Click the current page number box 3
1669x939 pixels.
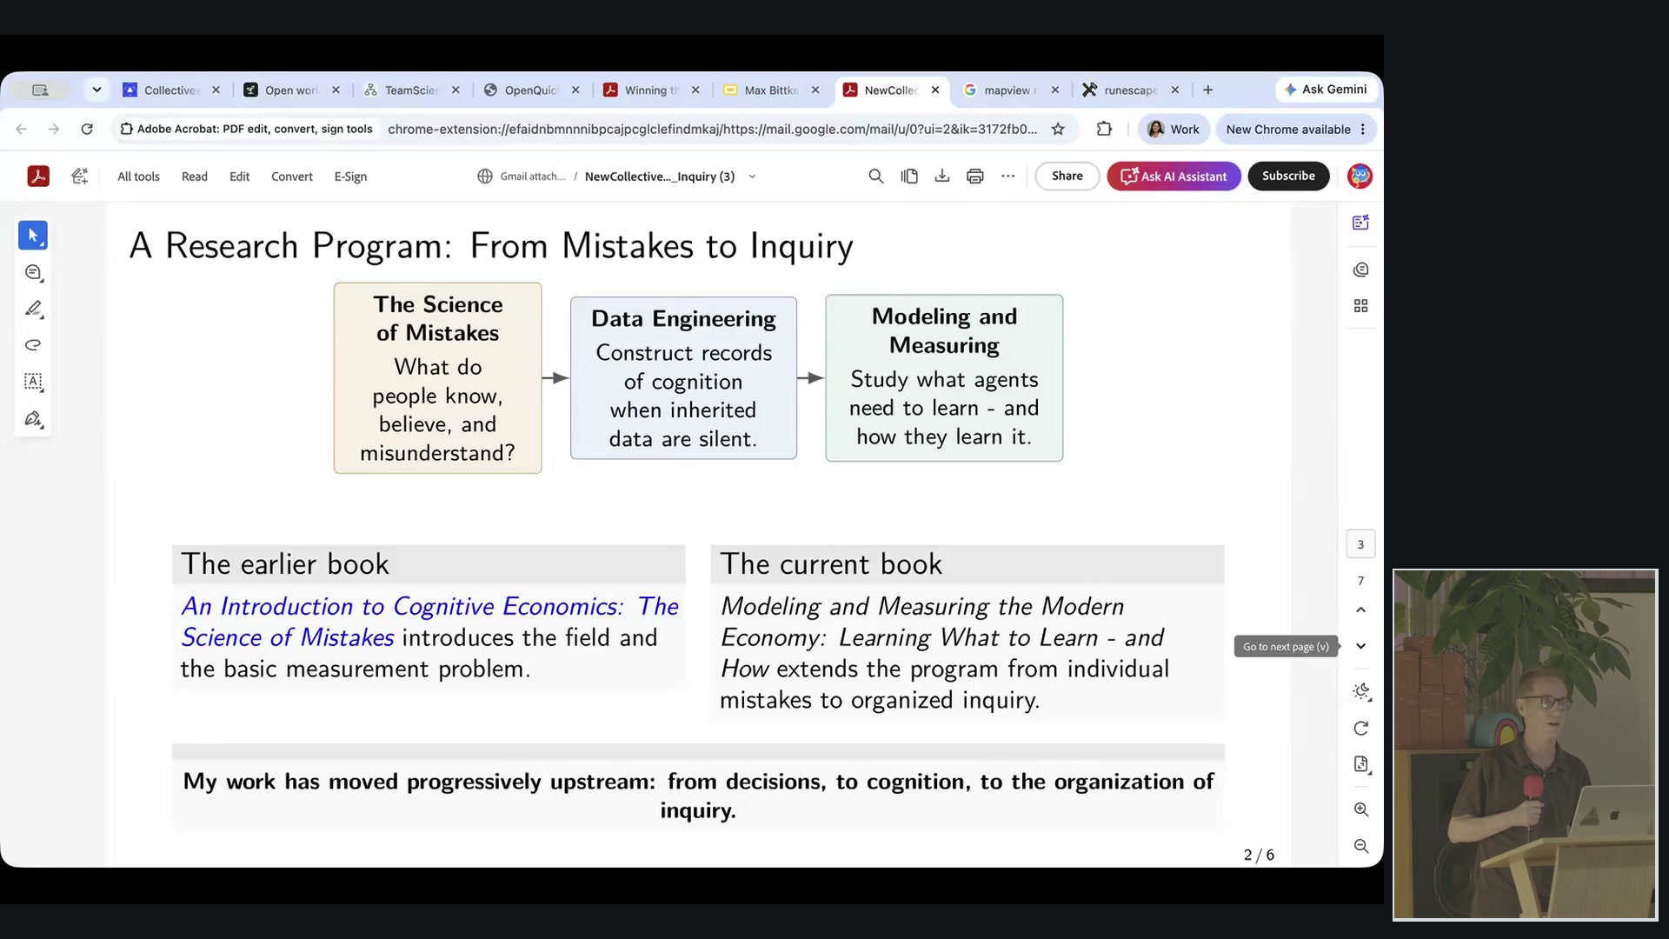[x=1361, y=544]
